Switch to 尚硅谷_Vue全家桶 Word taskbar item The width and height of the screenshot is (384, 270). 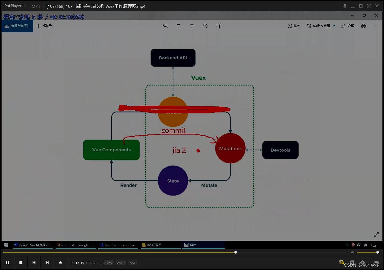33,245
